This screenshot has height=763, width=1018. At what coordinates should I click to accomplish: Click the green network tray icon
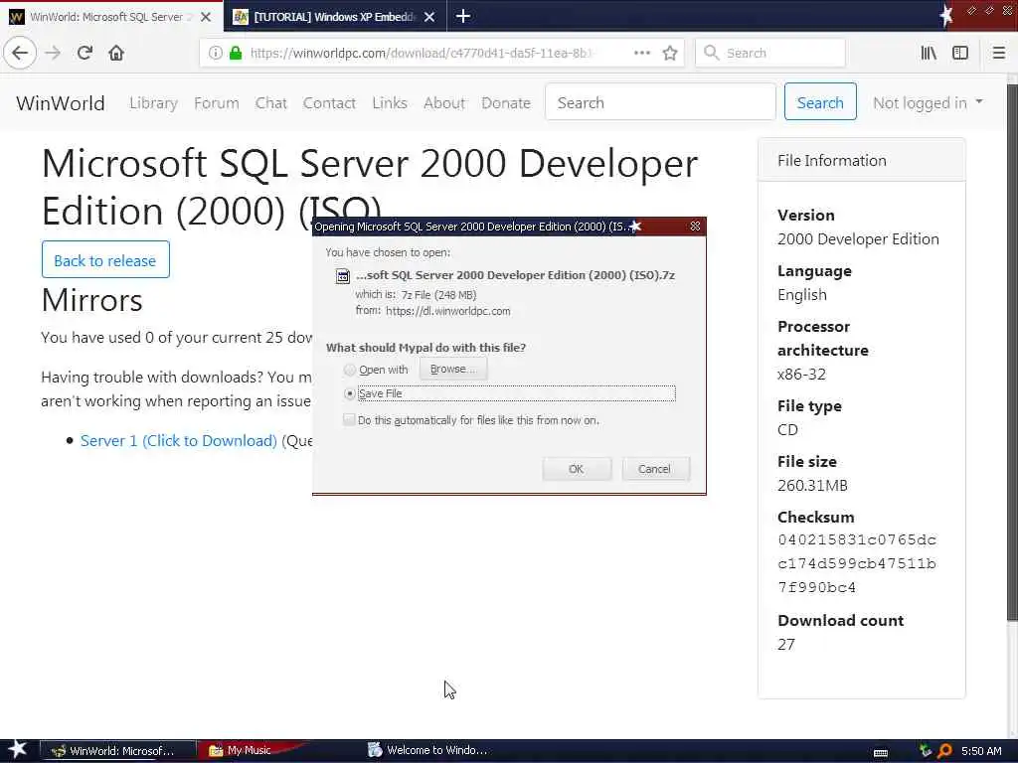tap(926, 751)
